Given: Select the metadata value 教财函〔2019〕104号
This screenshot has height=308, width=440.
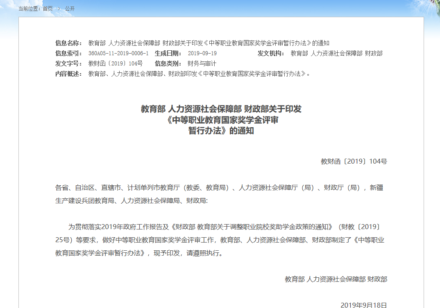Looking at the screenshot, I should (x=116, y=64).
